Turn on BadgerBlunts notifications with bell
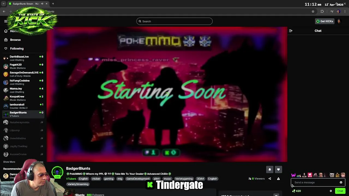Screen dimensions: 349x196 click(x=270, y=169)
